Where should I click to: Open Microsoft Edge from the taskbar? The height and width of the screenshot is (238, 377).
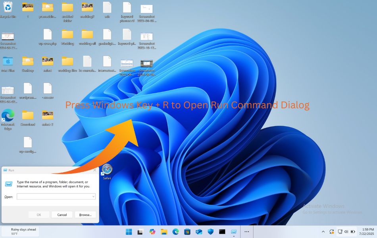click(175, 231)
